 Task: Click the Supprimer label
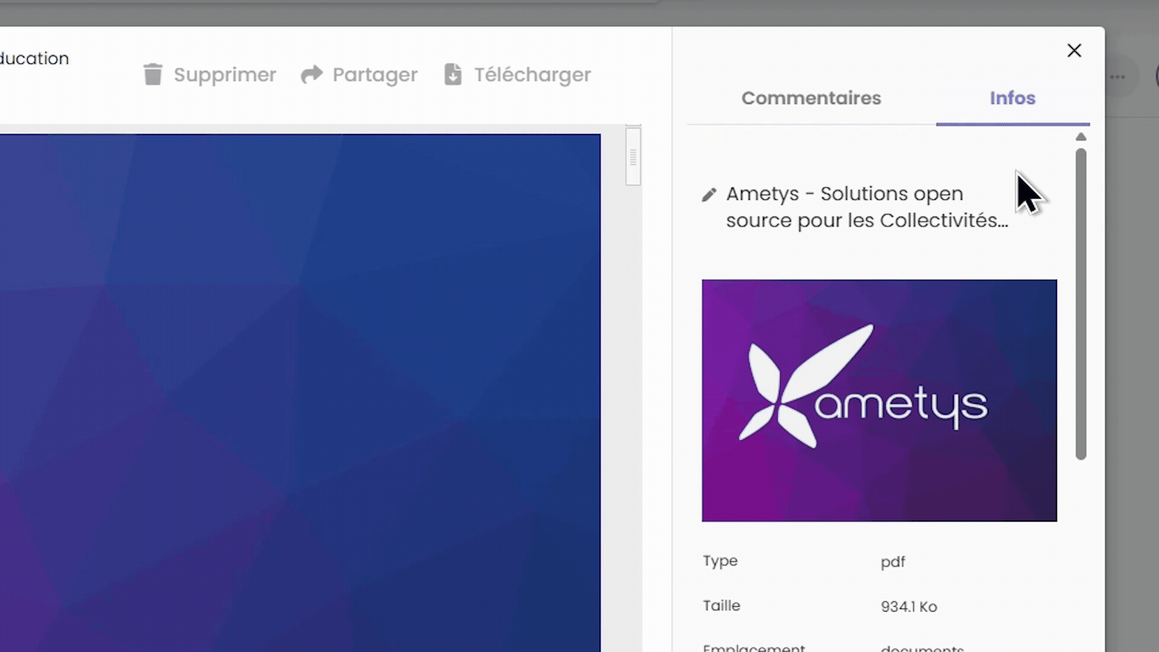click(225, 75)
